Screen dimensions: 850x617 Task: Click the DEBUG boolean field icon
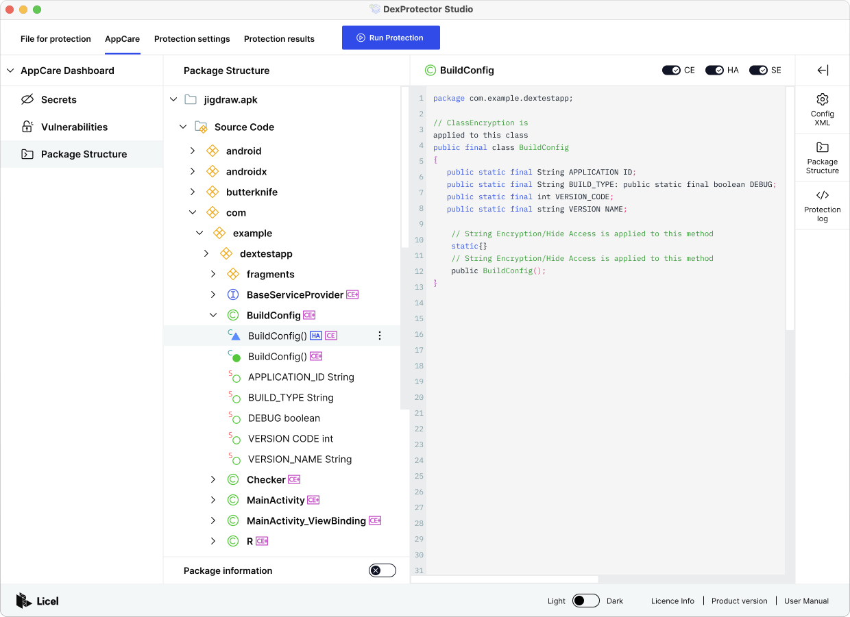click(234, 418)
